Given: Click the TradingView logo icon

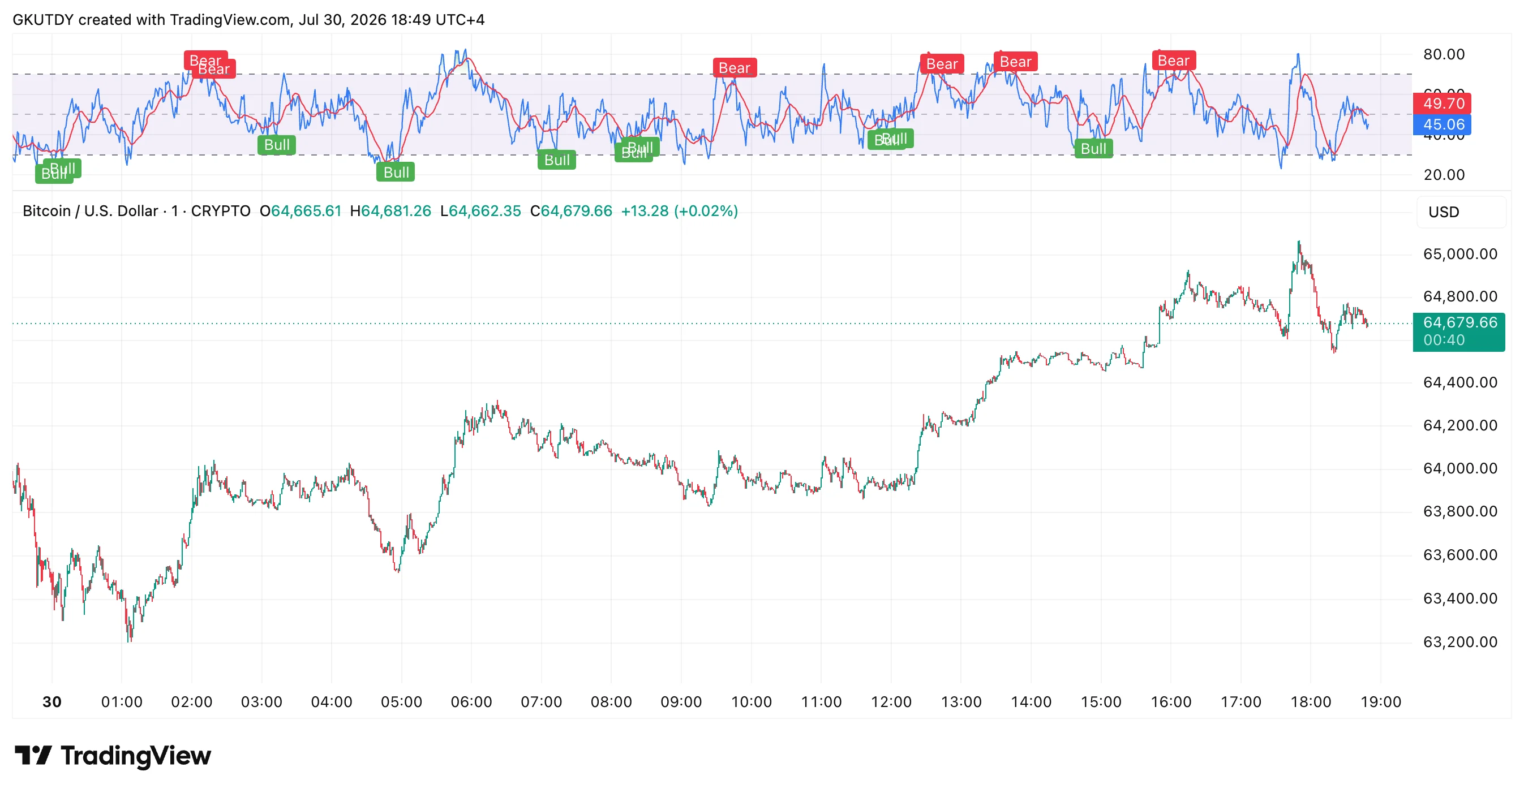Looking at the screenshot, I should 33,755.
